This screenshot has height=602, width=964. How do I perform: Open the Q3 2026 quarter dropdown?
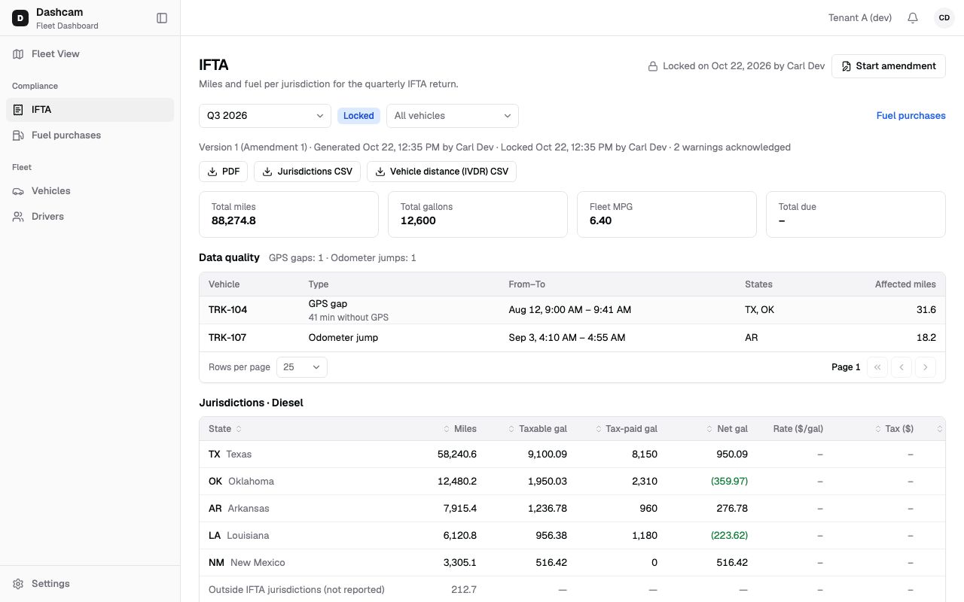pos(264,116)
